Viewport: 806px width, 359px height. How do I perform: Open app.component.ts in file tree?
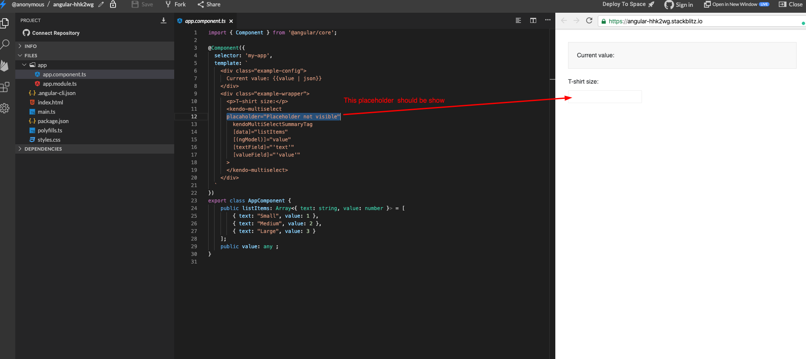tap(95, 74)
